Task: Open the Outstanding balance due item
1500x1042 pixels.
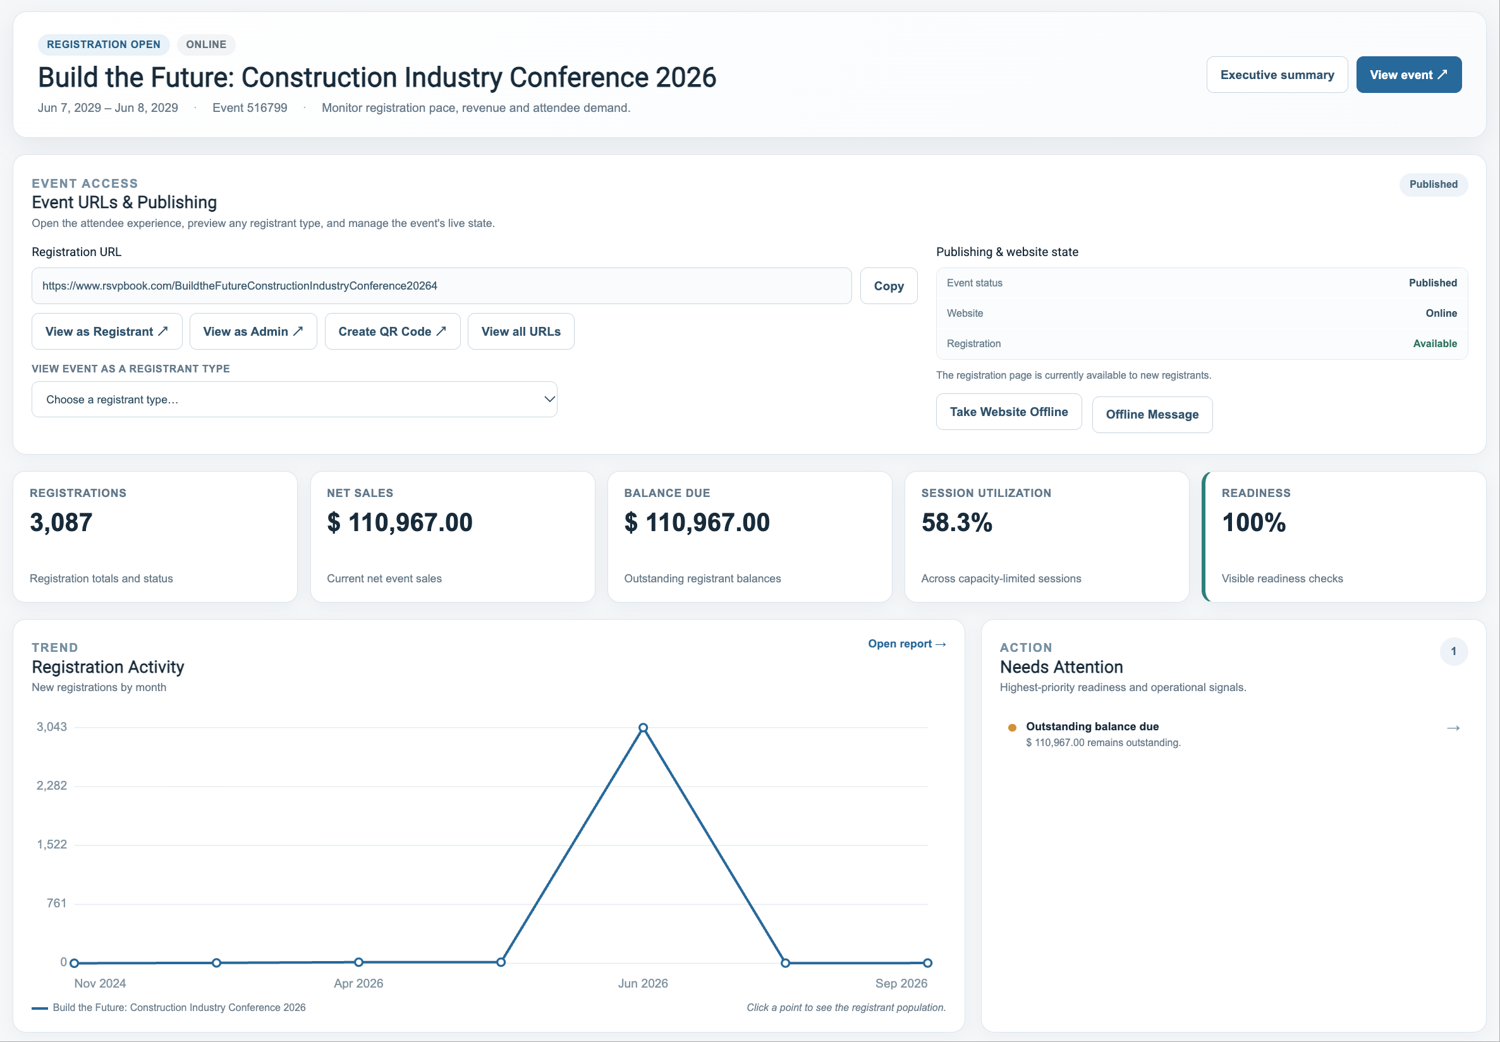Action: [x=1233, y=735]
